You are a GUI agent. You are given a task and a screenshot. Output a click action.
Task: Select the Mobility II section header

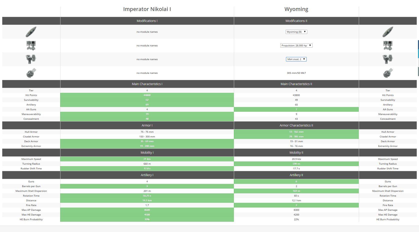(296, 152)
